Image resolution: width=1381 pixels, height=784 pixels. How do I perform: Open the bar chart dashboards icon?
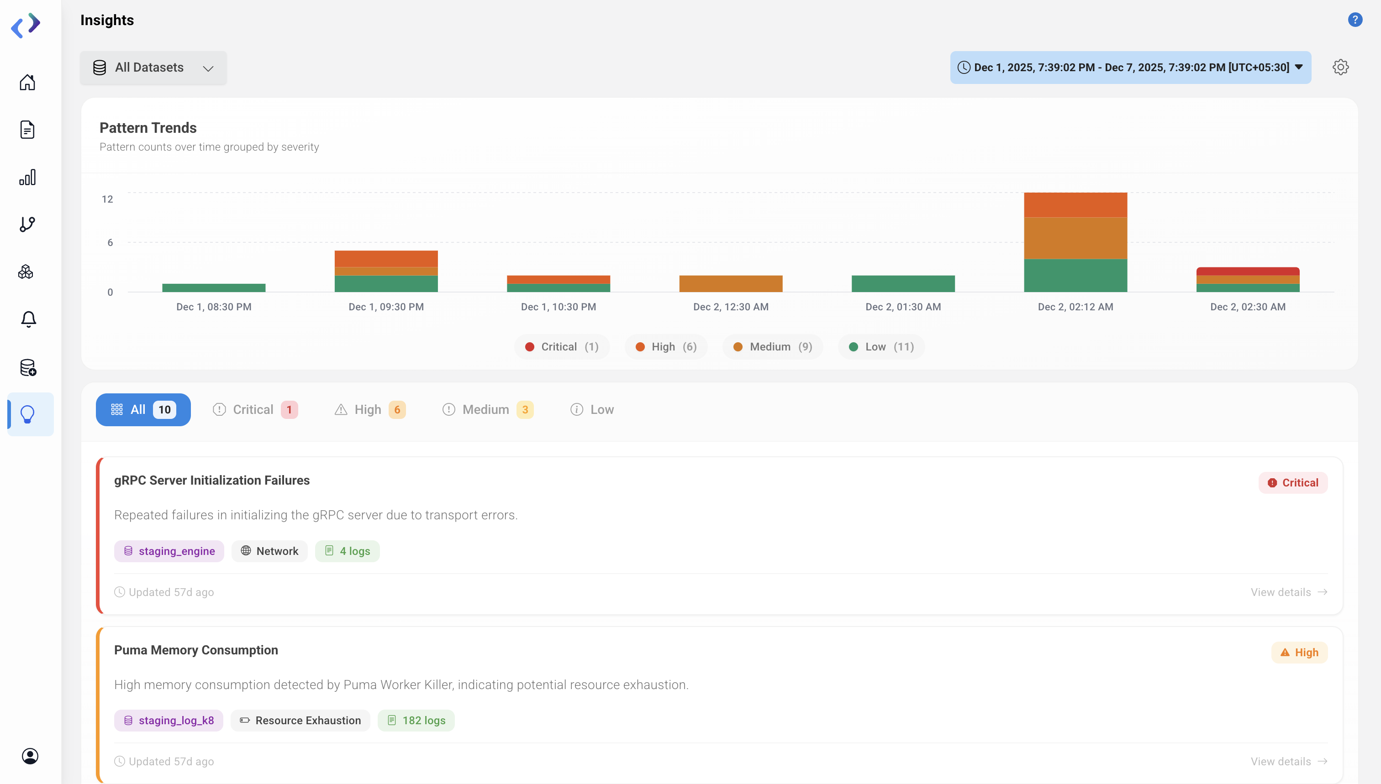coord(27,177)
